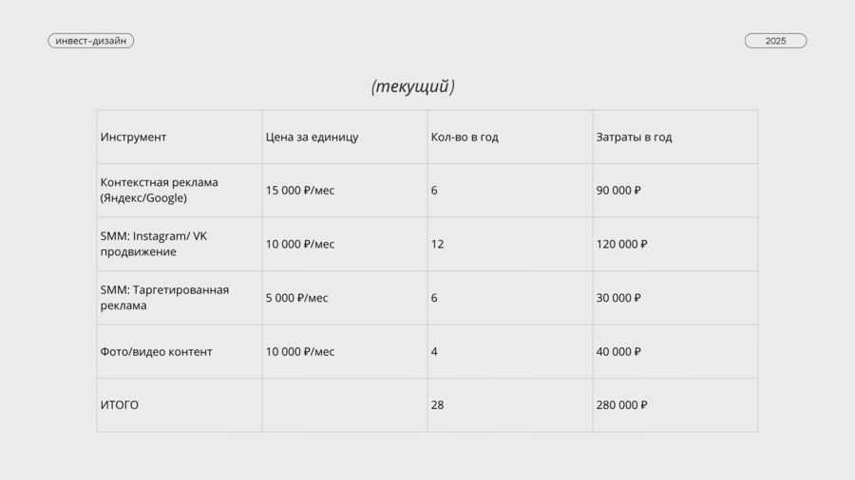Click the "Контекстная реклама (Яндекс/Google)" cell
This screenshot has width=855, height=480.
click(x=159, y=190)
